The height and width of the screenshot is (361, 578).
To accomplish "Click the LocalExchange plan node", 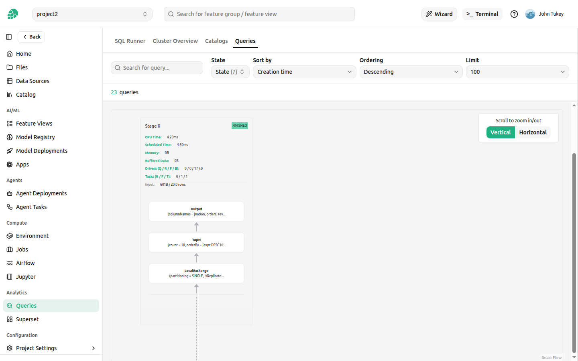I will click(196, 273).
